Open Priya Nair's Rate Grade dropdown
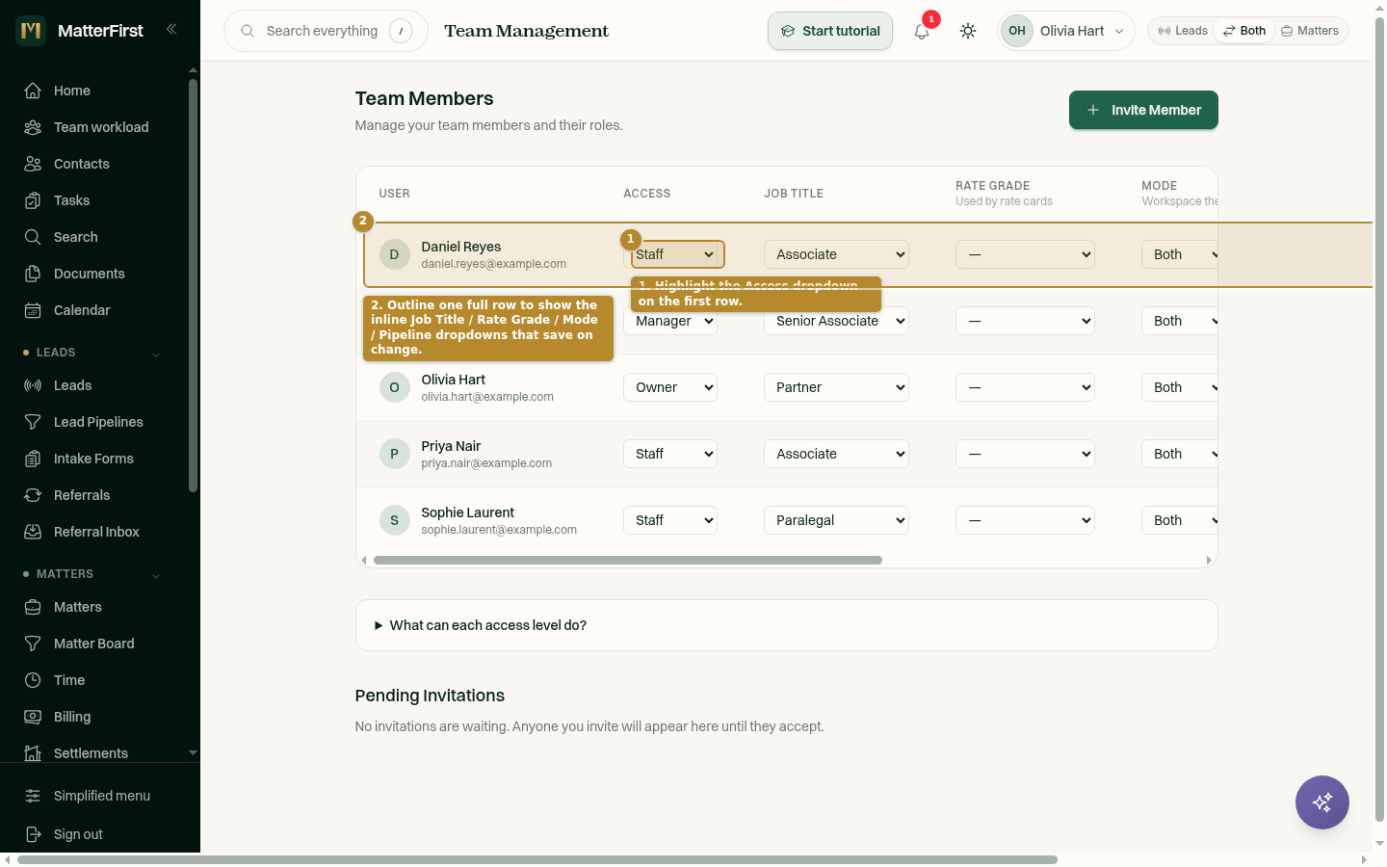1387x867 pixels. 1025,454
